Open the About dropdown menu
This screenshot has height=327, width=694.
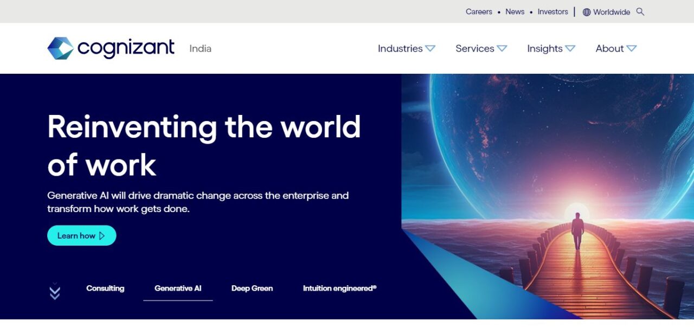[616, 48]
